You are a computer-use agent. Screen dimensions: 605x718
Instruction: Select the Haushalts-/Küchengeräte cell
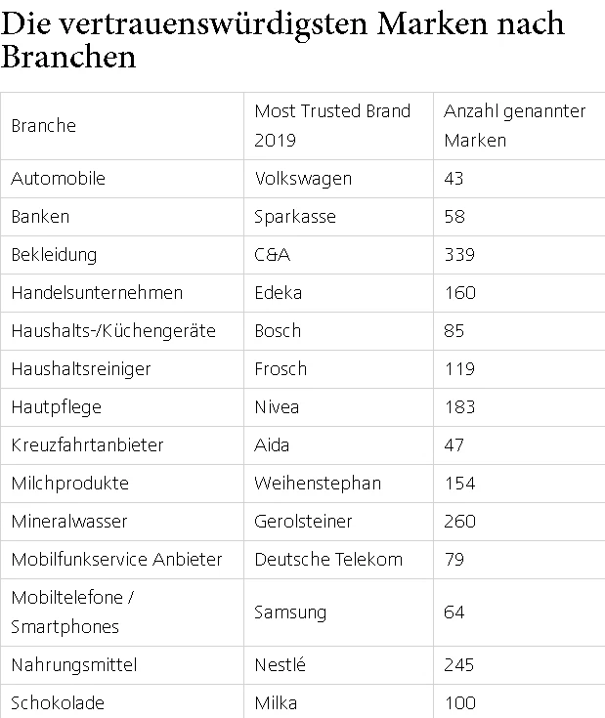click(112, 331)
